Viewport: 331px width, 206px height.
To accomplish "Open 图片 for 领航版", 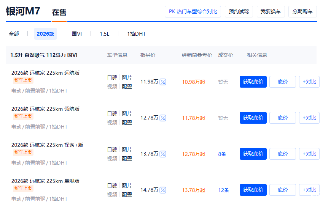I will pos(127,113).
